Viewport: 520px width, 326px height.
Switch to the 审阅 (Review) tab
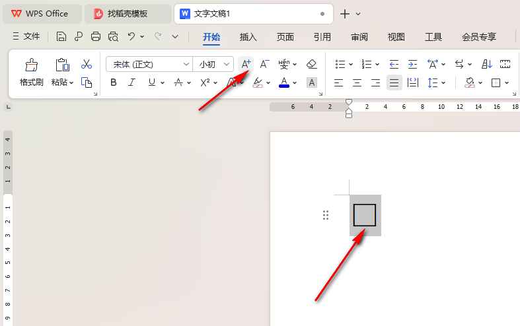point(359,37)
